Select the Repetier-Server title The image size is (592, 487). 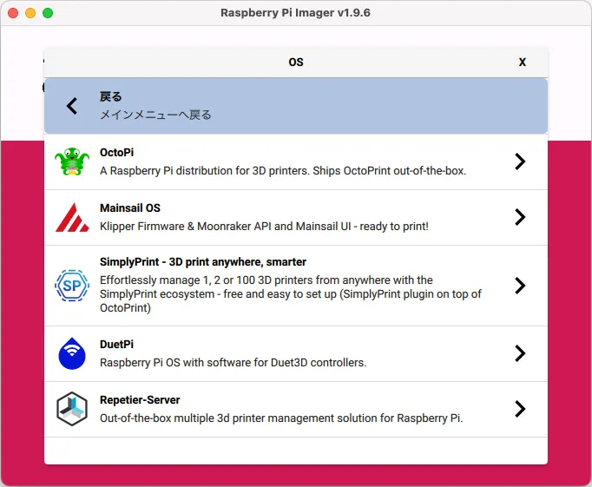(x=140, y=400)
